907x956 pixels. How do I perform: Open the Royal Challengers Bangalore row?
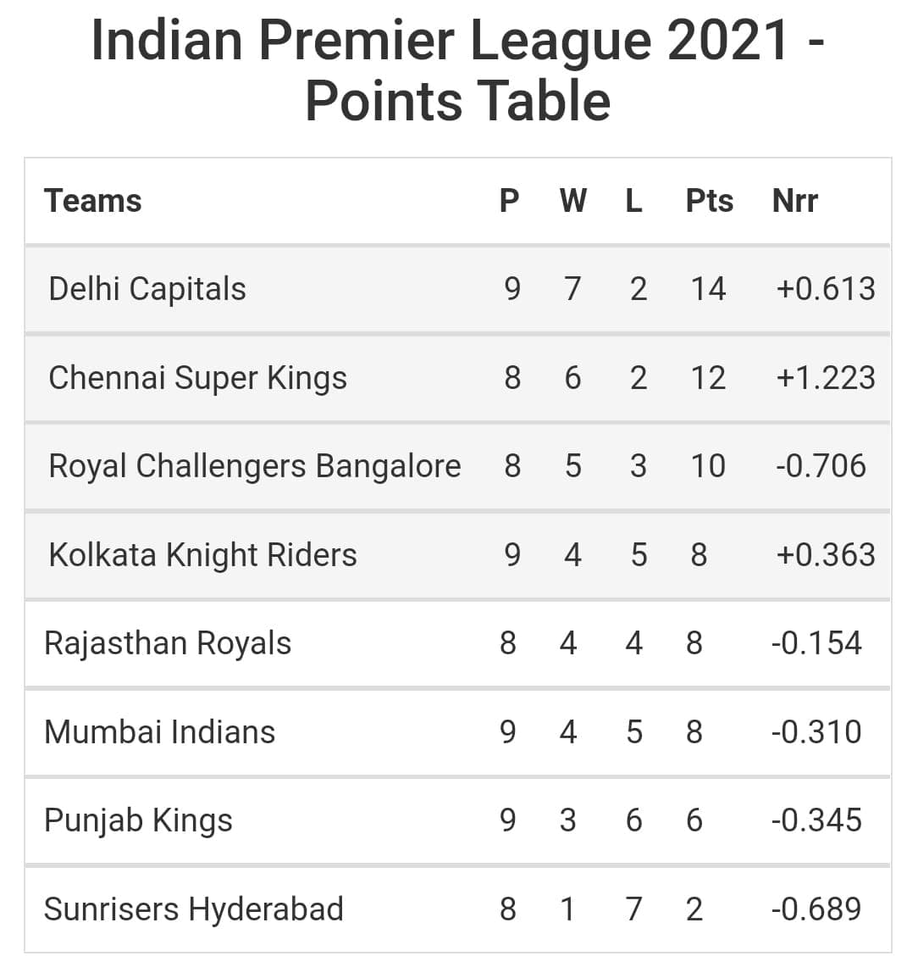254,466
